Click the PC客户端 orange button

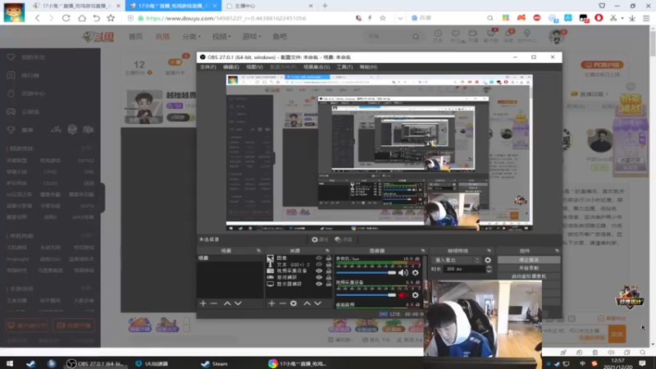[602, 65]
